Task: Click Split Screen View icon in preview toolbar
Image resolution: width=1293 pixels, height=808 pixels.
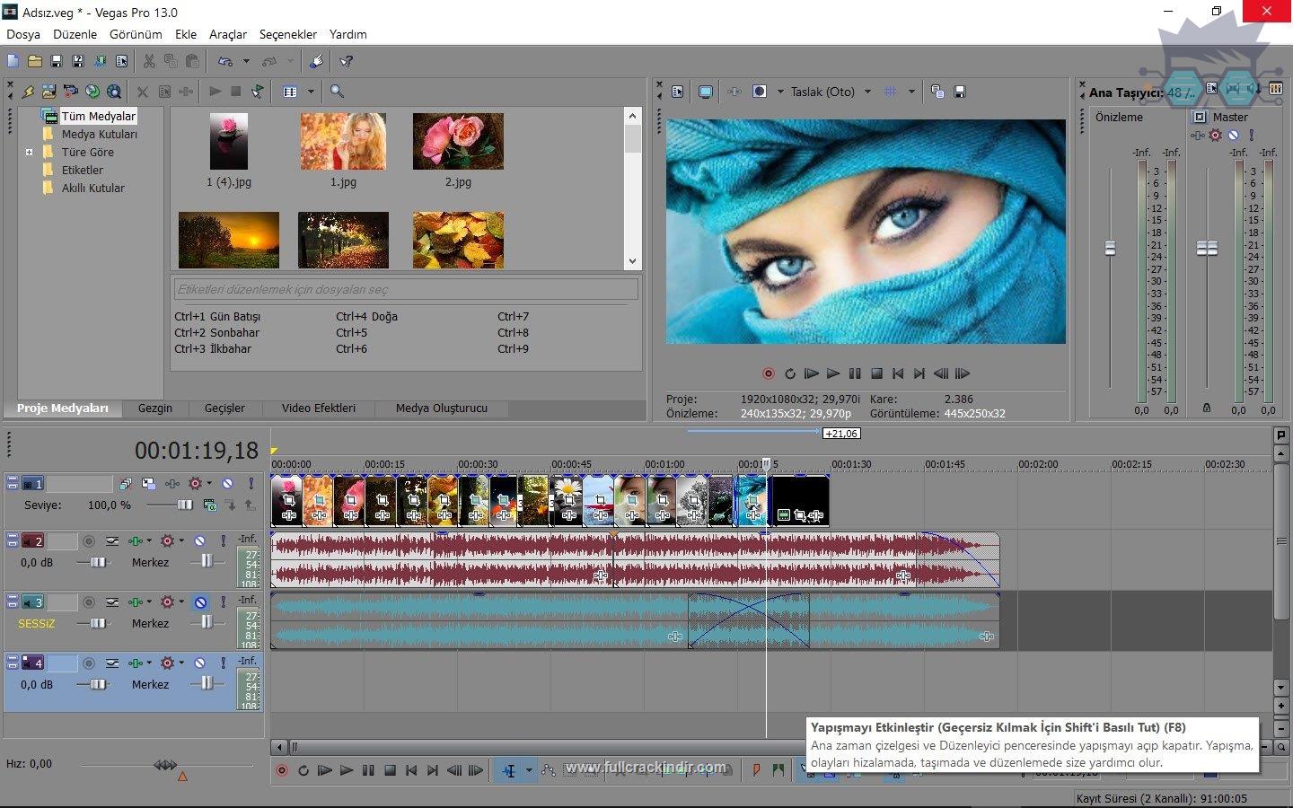Action: click(x=760, y=92)
